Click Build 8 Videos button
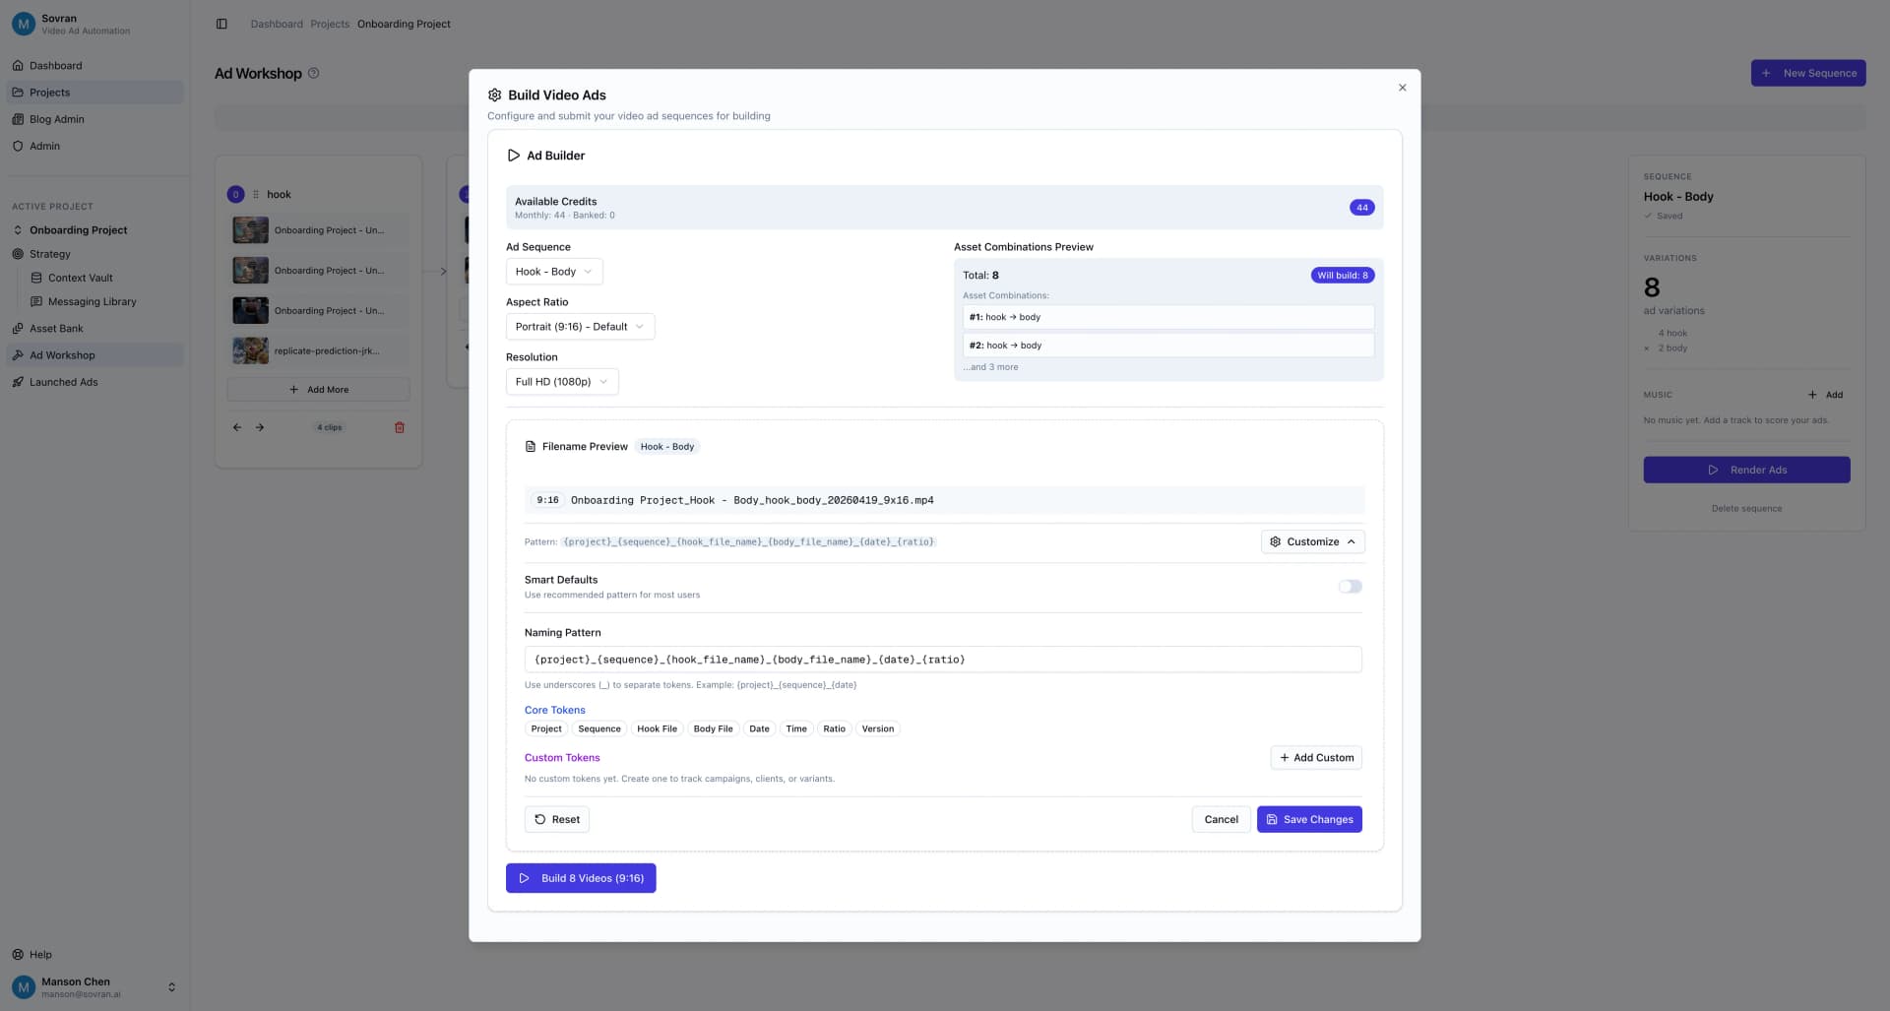Image resolution: width=1890 pixels, height=1011 pixels. click(581, 877)
